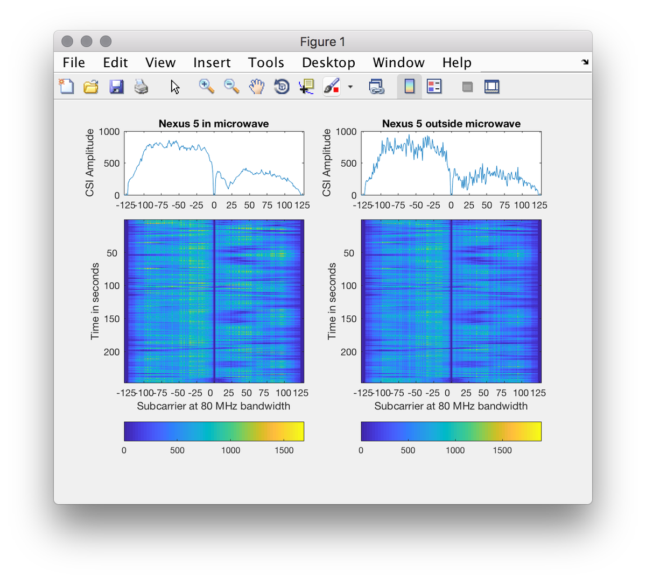
Task: Open the View menu
Action: pyautogui.click(x=160, y=62)
